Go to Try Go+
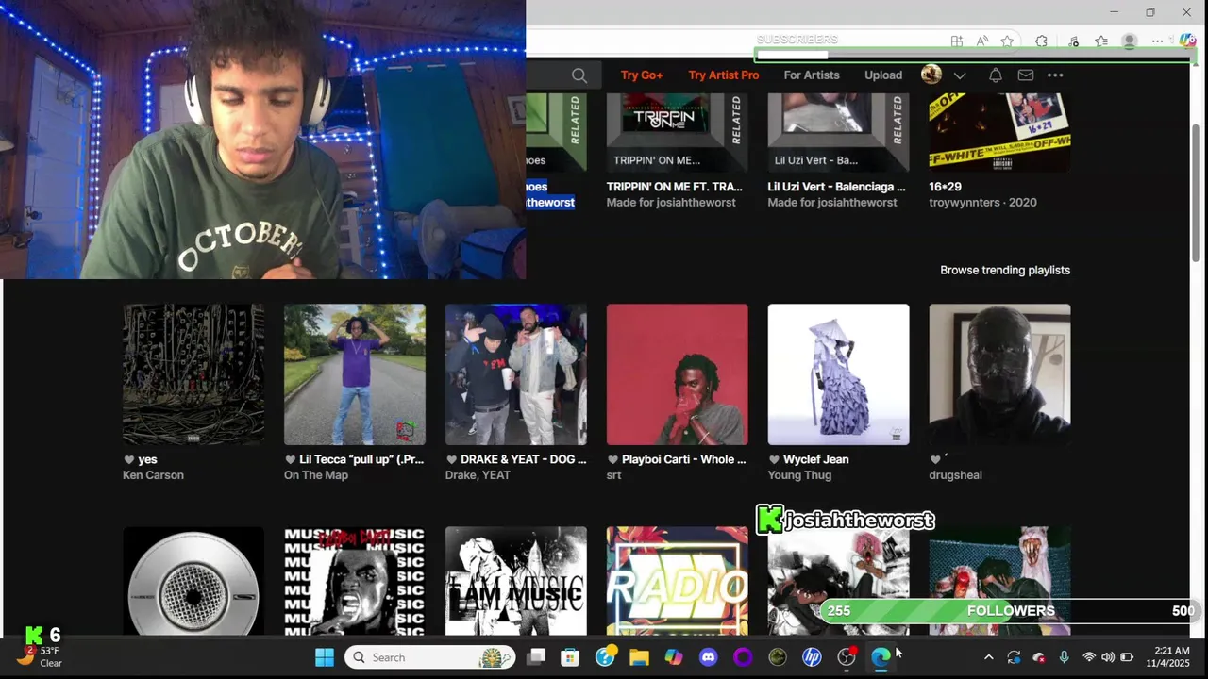This screenshot has height=679, width=1208. [642, 75]
